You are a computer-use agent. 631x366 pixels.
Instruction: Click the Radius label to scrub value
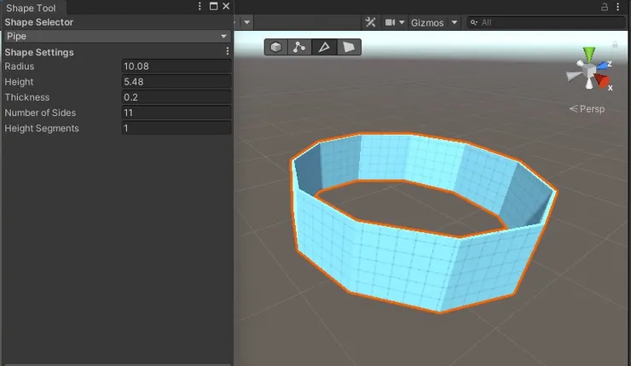tap(20, 67)
